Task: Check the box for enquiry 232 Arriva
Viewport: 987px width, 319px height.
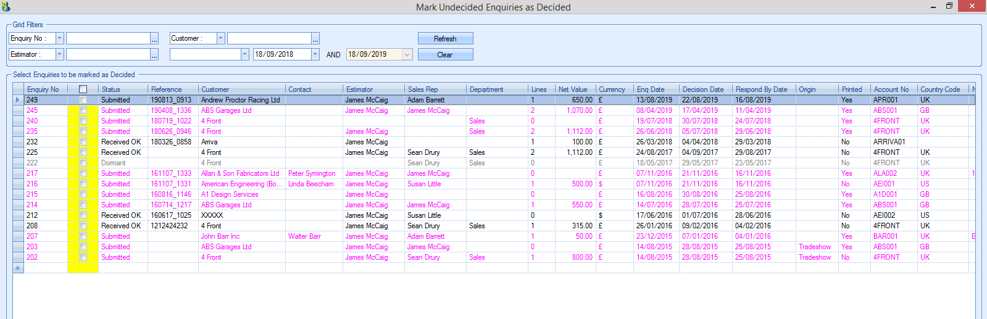Action: click(83, 143)
